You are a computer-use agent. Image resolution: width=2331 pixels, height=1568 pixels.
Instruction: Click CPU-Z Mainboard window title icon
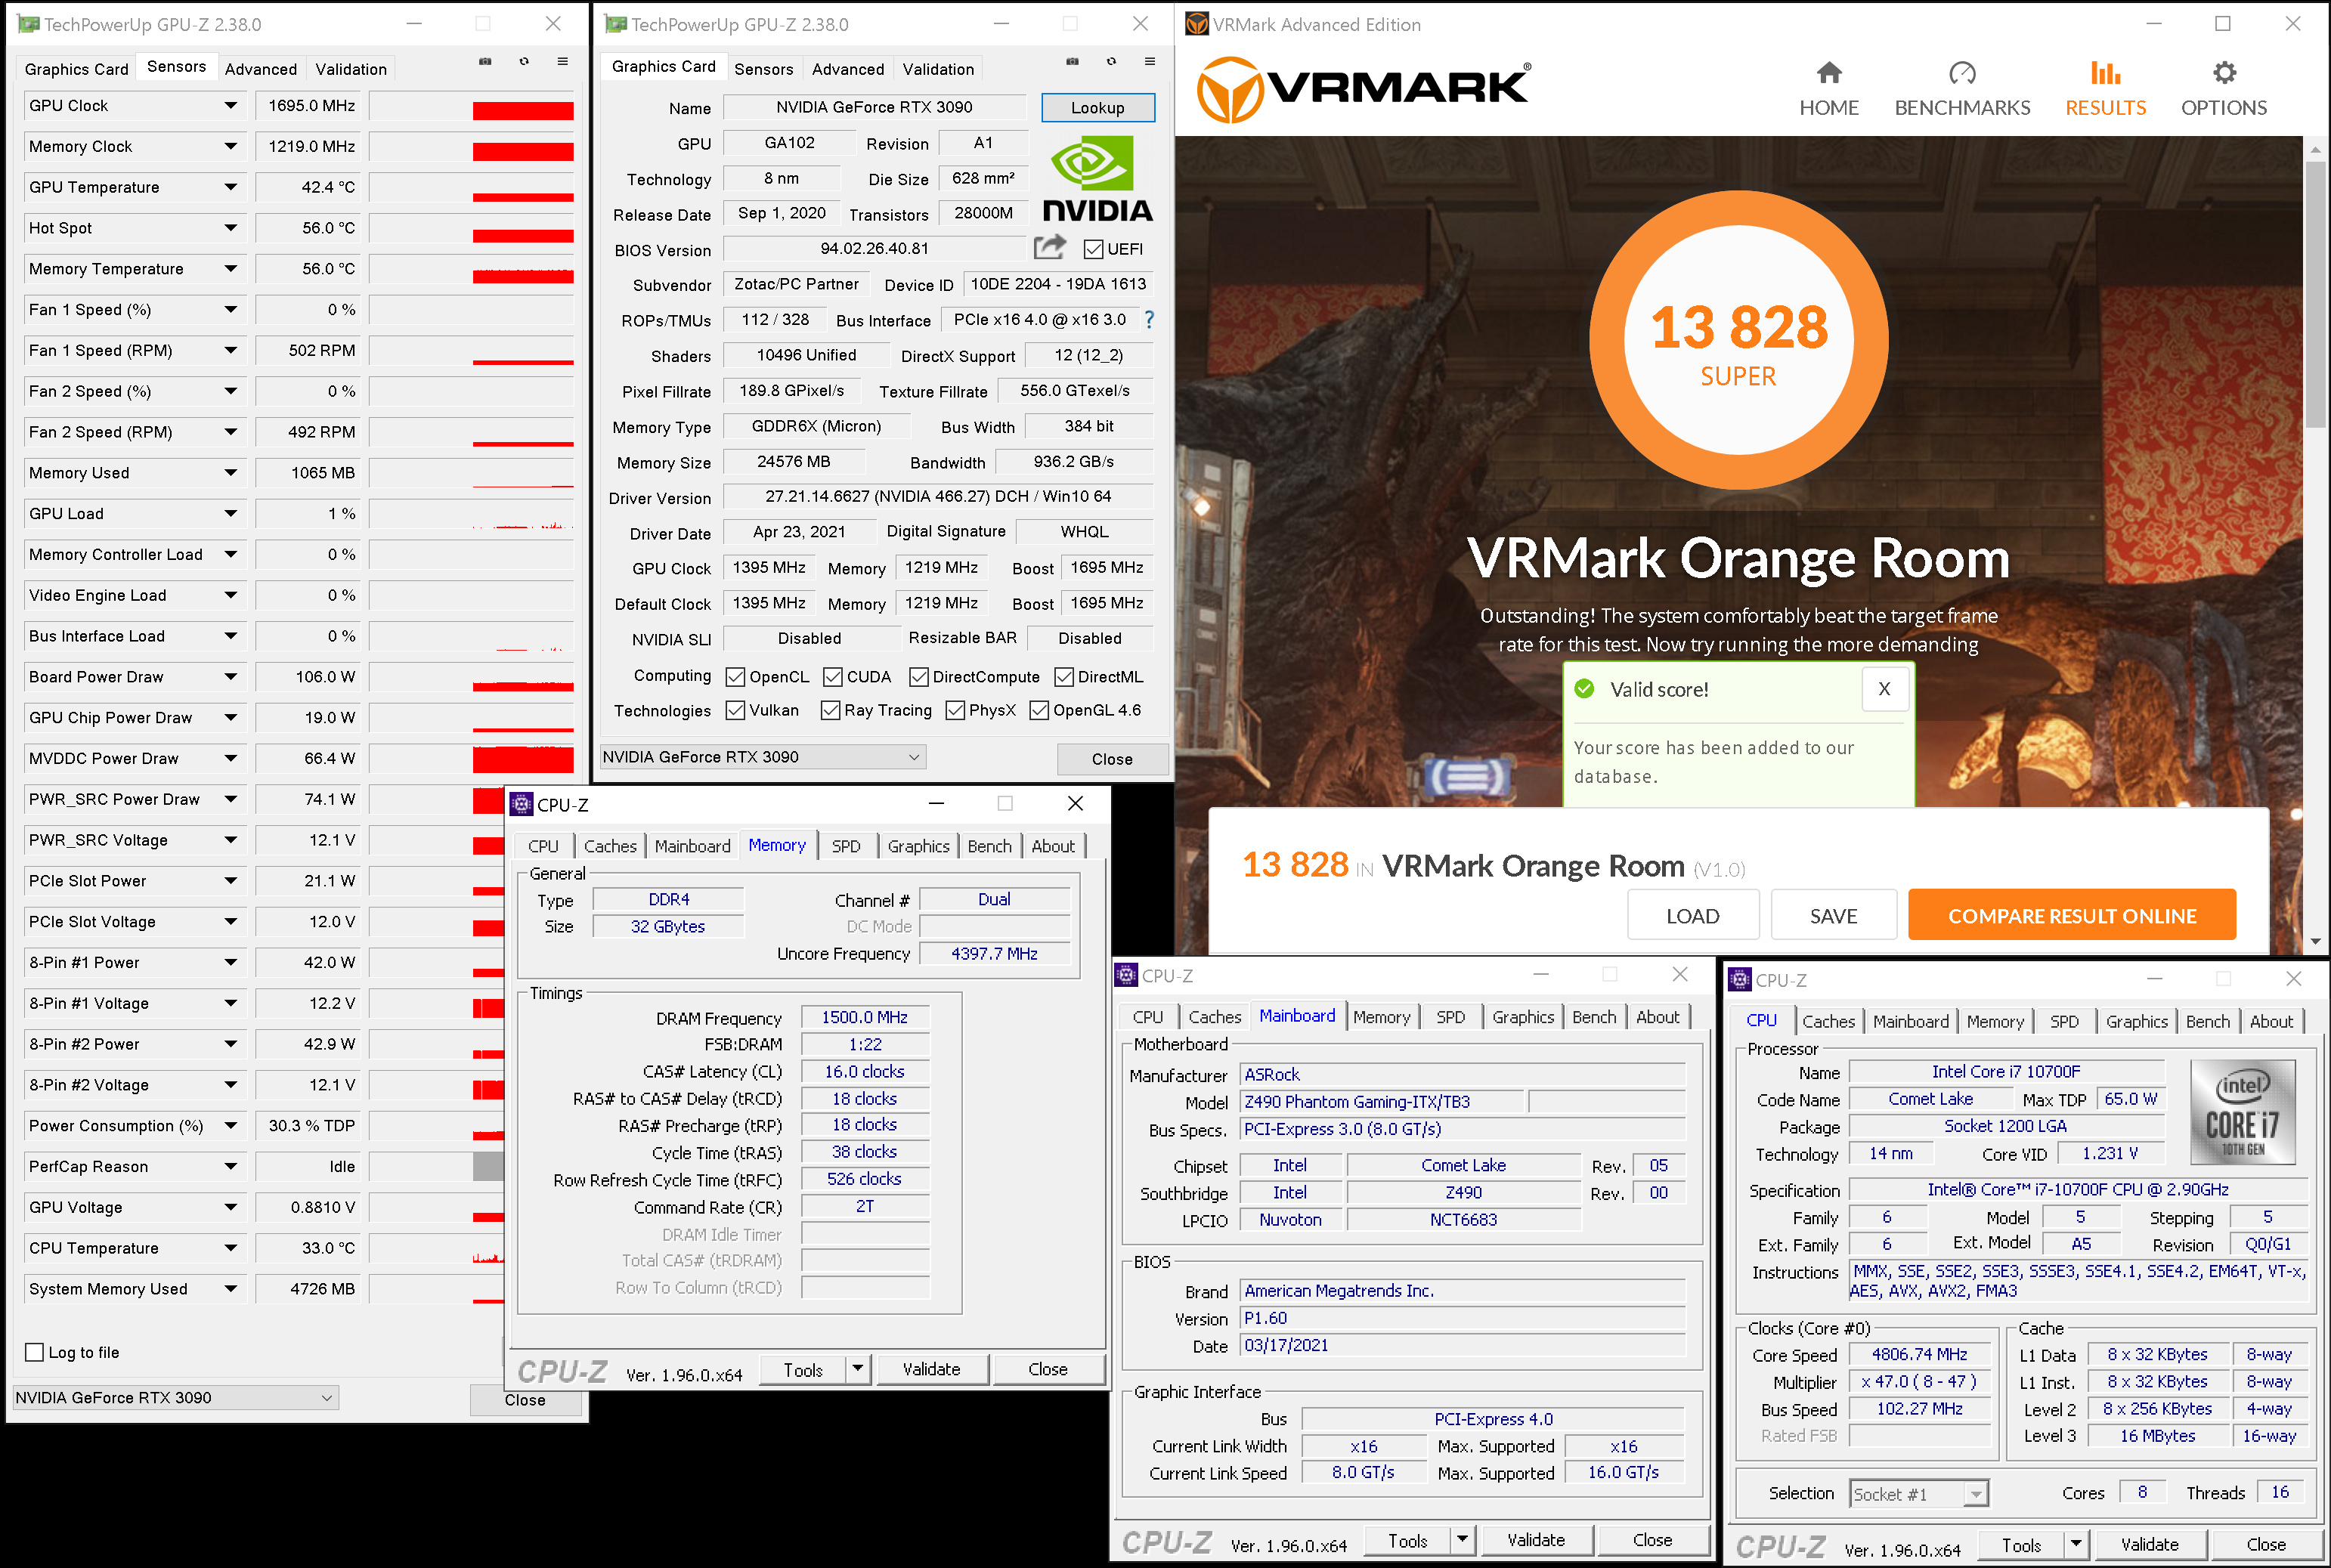(x=1126, y=975)
